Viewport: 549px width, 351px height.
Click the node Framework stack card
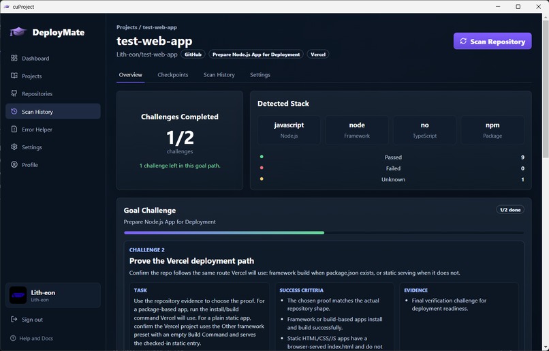tap(357, 130)
